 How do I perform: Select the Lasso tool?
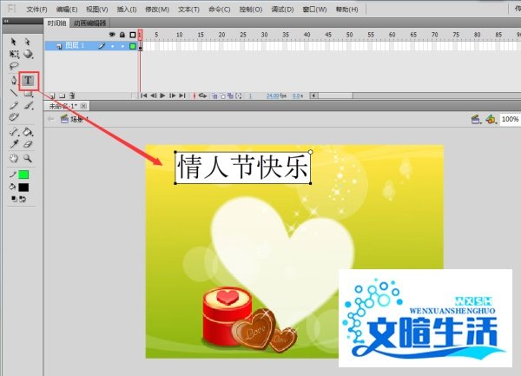point(14,66)
